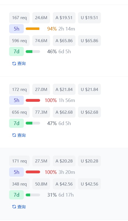Click the orange 94% progress bar
The image size is (128, 221).
point(33,29)
